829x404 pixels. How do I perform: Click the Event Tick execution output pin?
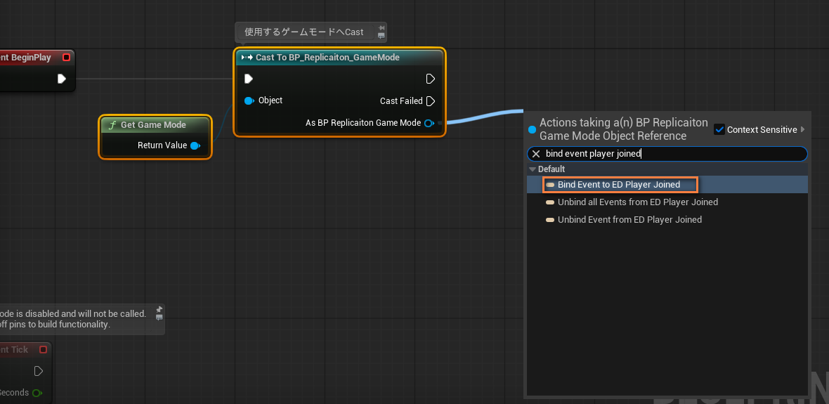tap(38, 371)
